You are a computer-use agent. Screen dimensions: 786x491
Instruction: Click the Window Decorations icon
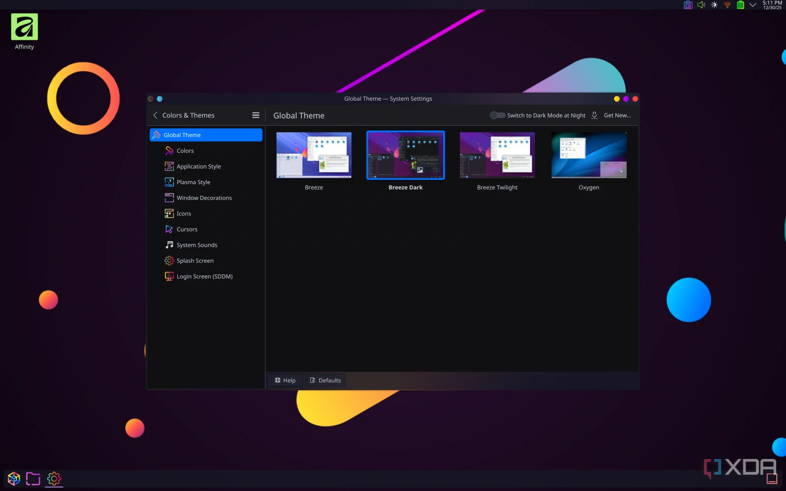169,197
